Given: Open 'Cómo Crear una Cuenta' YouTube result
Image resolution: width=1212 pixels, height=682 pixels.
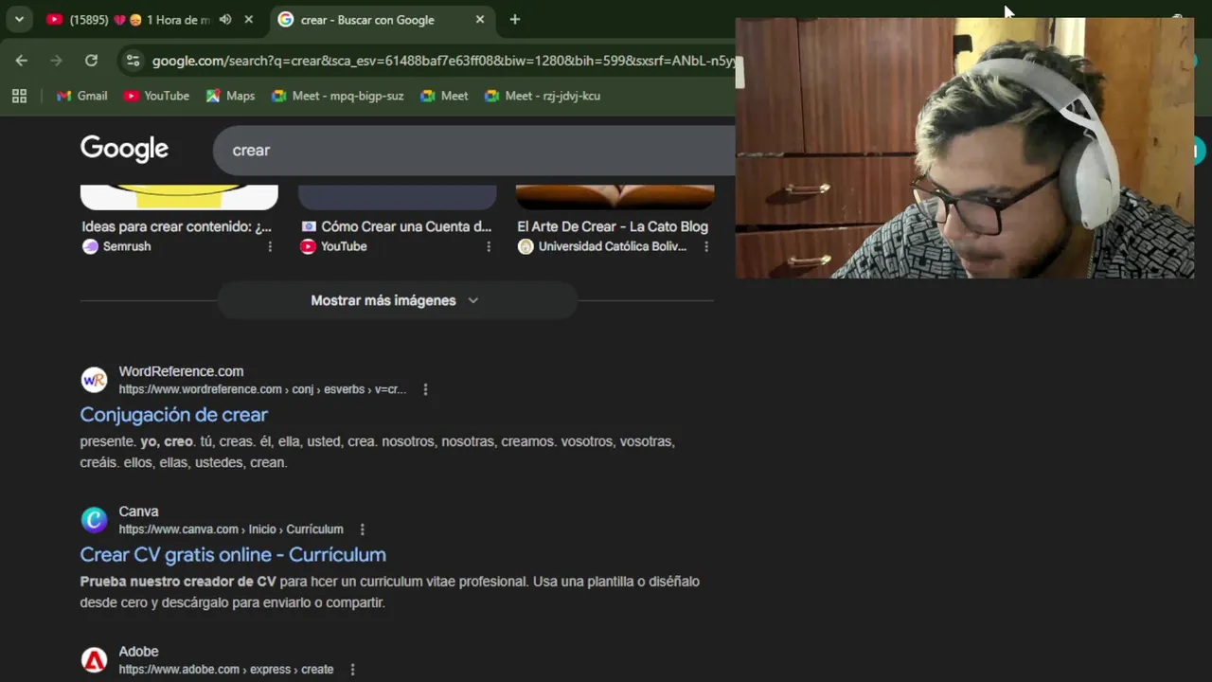Looking at the screenshot, I should (x=406, y=226).
